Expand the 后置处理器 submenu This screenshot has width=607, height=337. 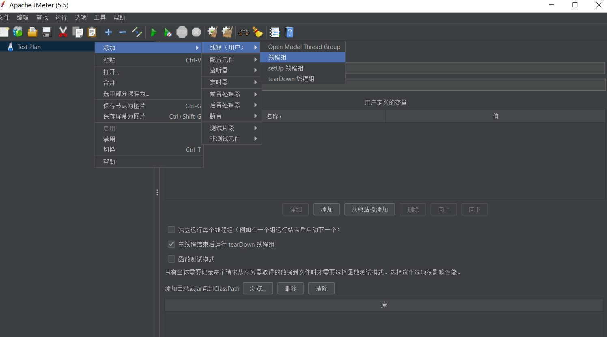(x=231, y=105)
